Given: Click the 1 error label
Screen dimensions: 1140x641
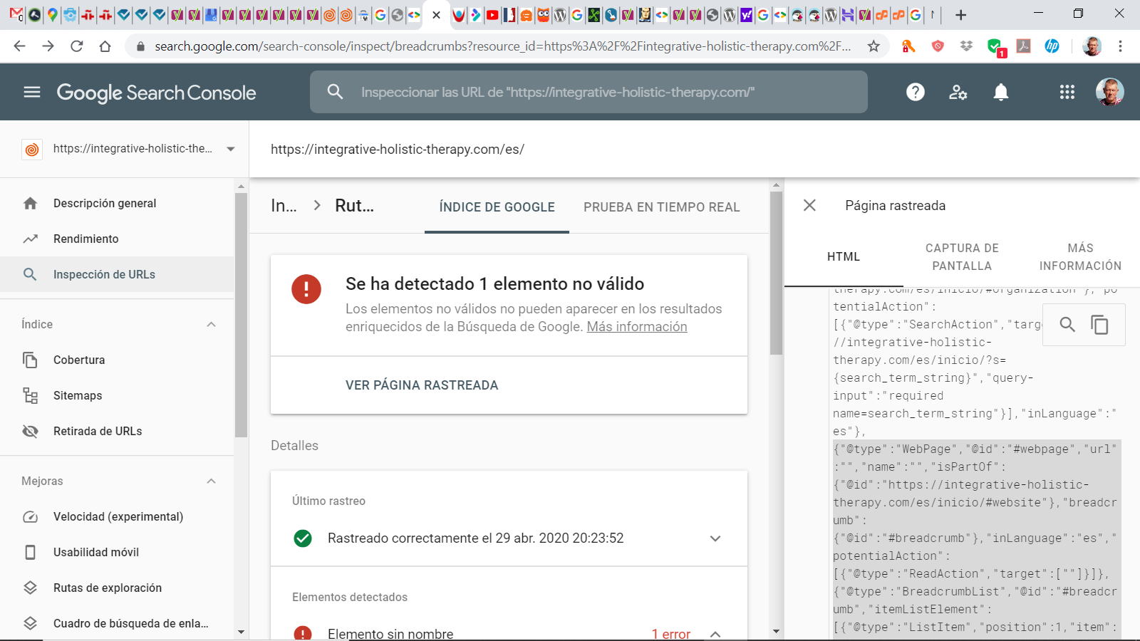Looking at the screenshot, I should [671, 634].
